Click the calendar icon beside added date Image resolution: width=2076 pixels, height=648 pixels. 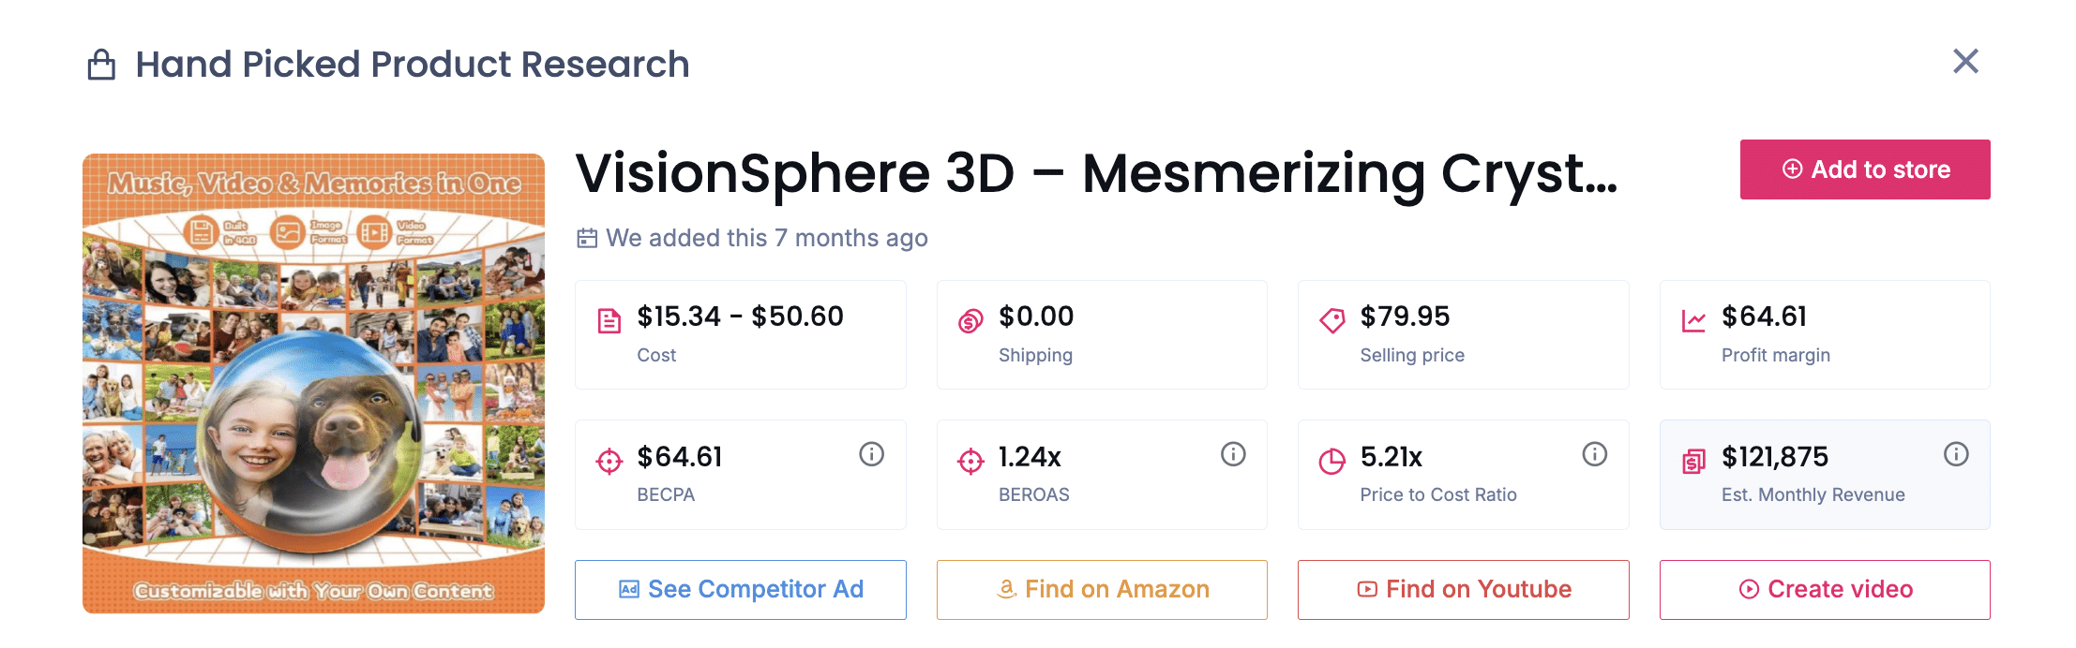tap(587, 238)
